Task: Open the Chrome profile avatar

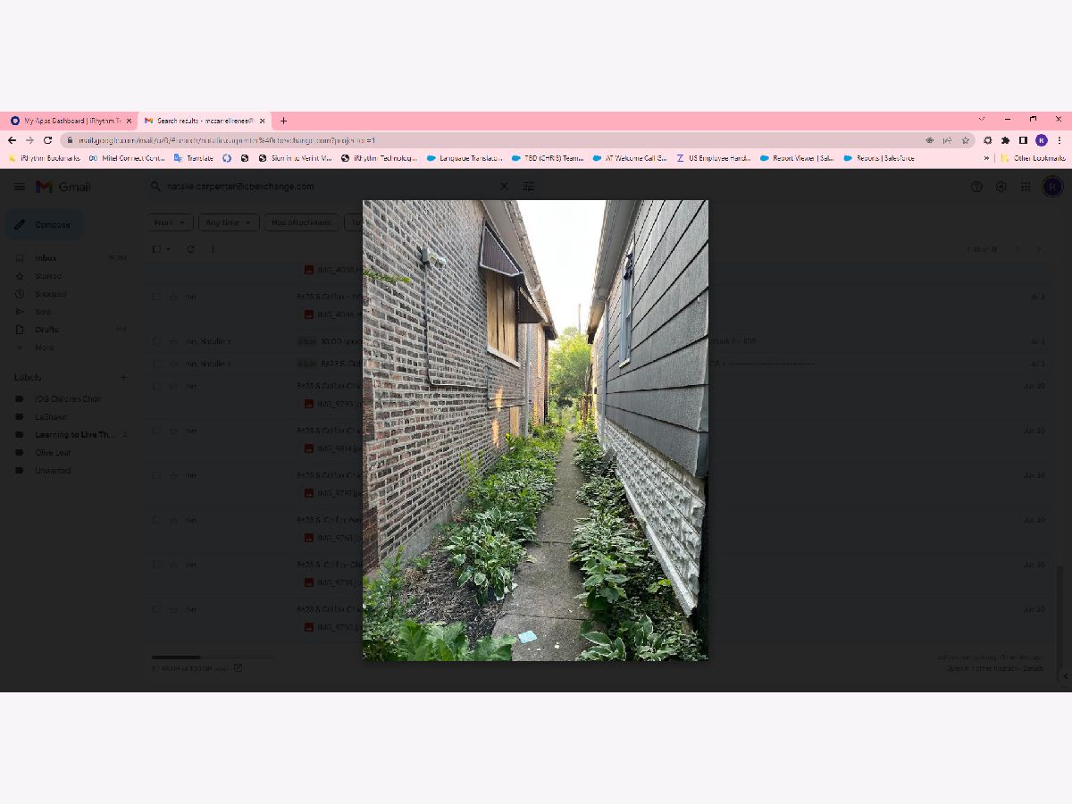Action: coord(1042,140)
